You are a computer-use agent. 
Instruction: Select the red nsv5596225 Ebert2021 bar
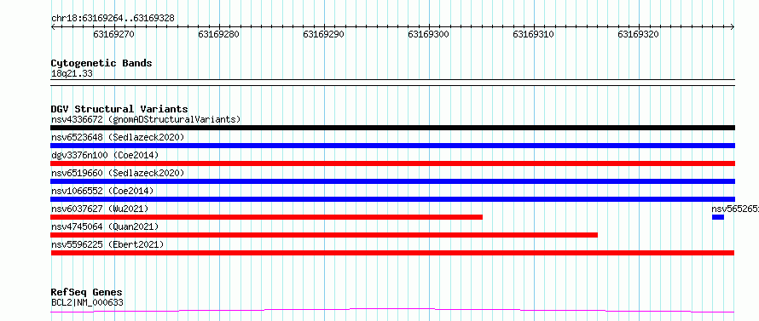pos(392,253)
